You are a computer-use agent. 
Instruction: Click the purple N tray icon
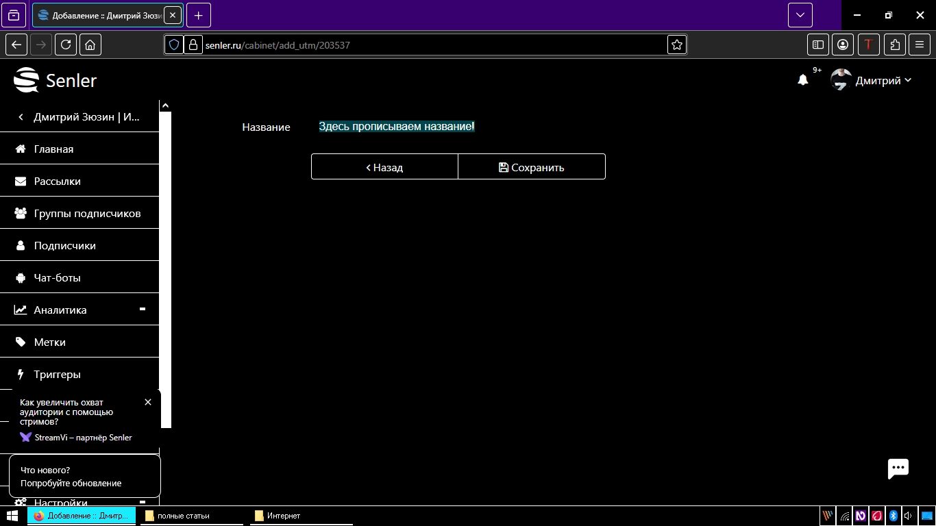(x=861, y=516)
